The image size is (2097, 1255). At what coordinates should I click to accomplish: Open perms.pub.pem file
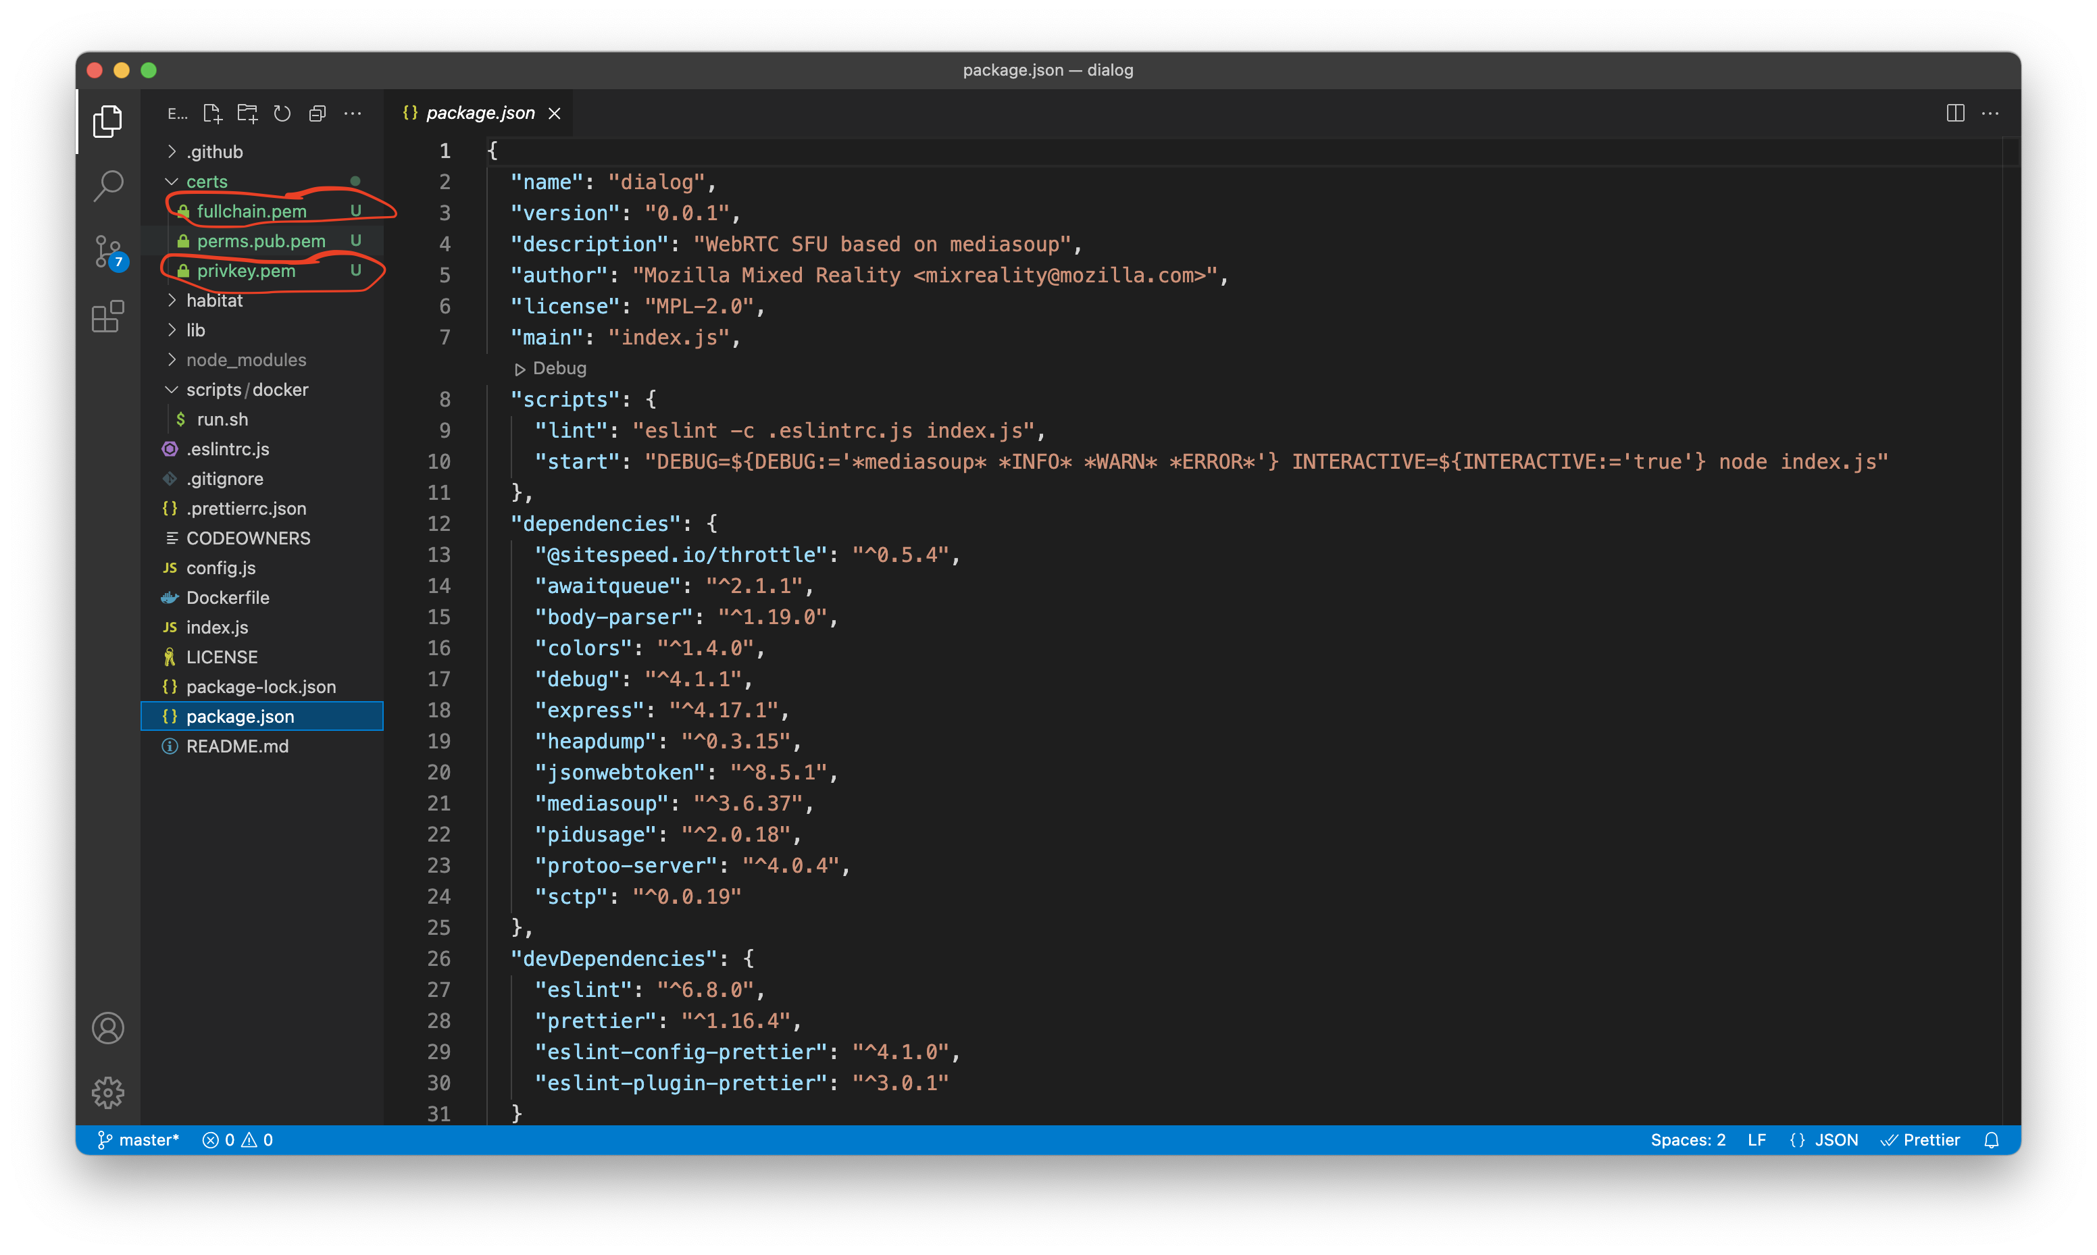tap(262, 241)
